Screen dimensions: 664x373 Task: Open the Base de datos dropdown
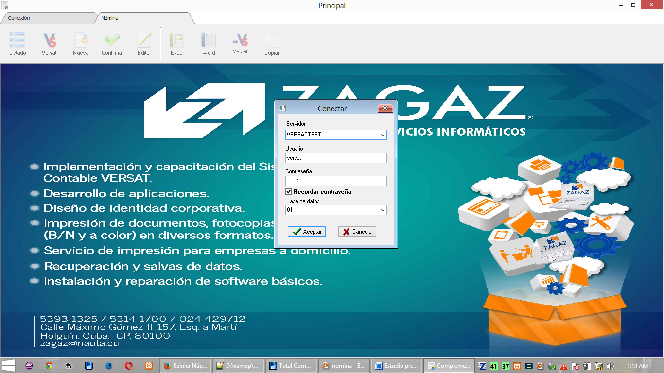[383, 210]
